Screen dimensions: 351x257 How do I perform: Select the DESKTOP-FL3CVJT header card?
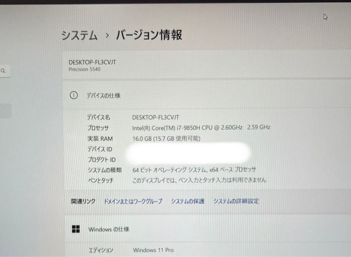click(x=207, y=65)
